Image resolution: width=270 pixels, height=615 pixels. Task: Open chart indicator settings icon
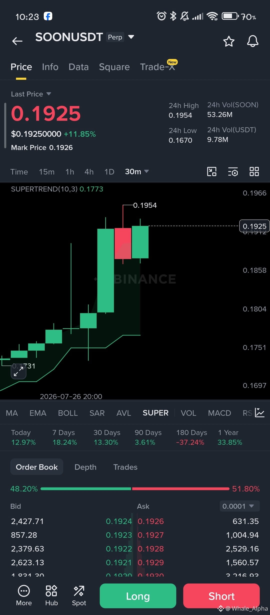click(x=233, y=172)
